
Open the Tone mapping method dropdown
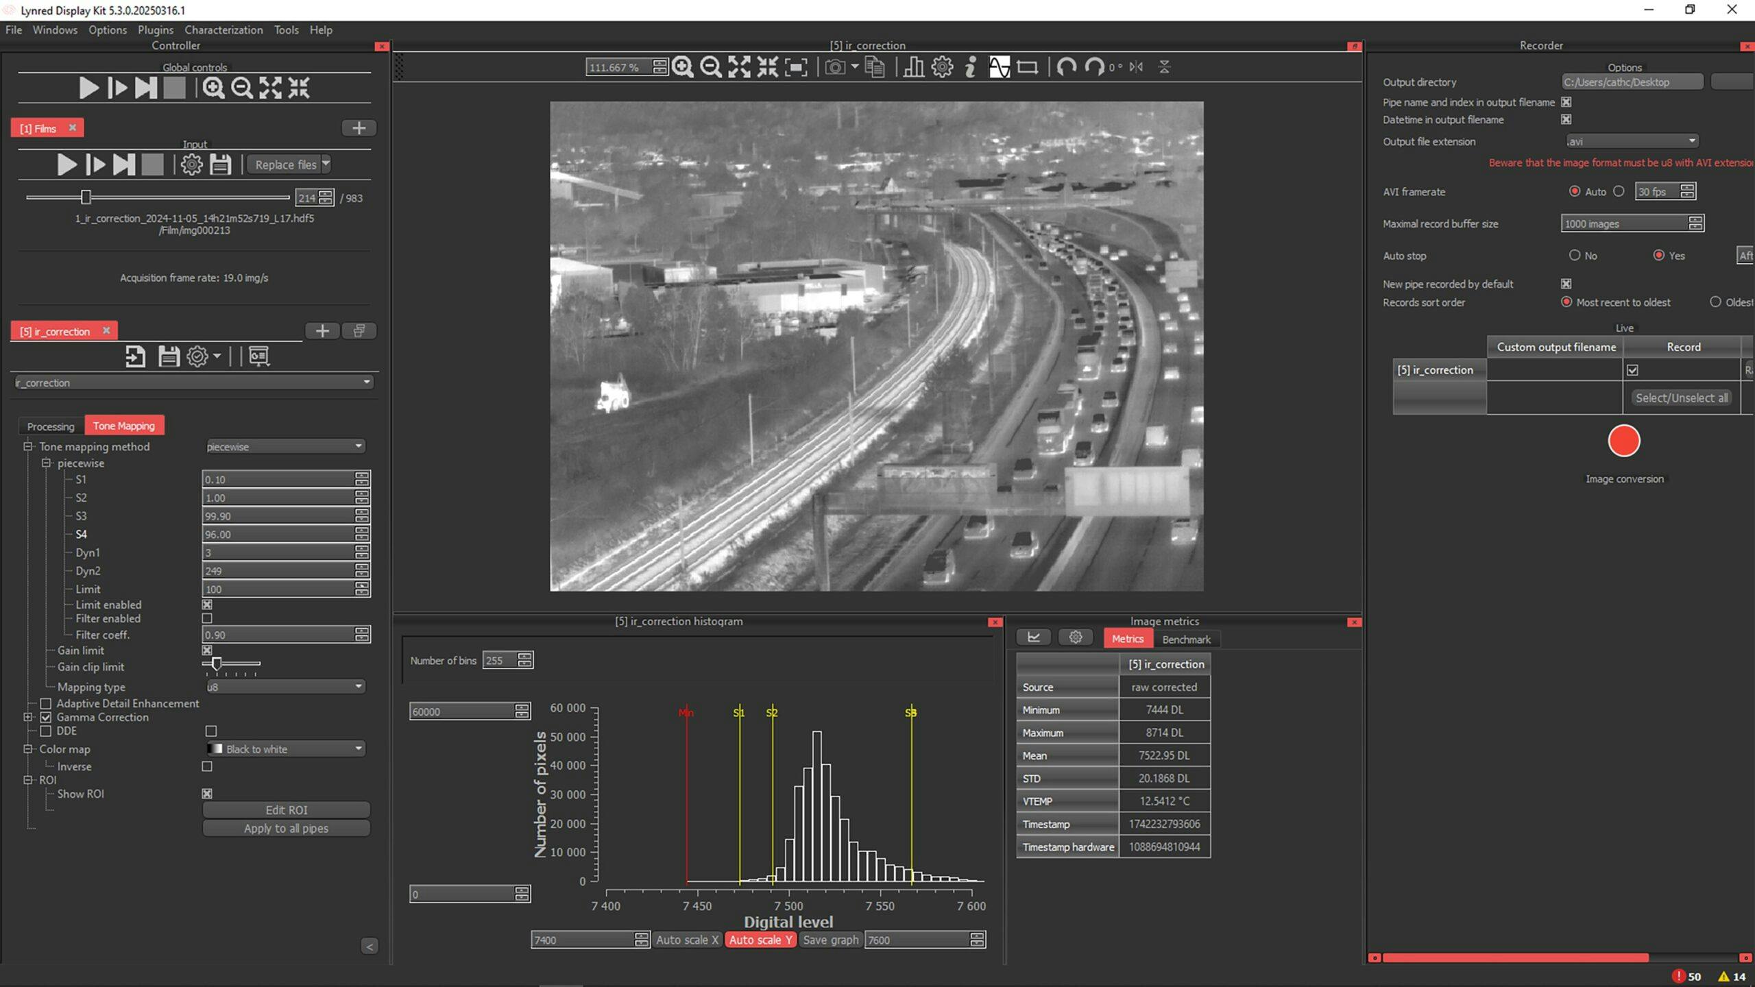coord(285,446)
